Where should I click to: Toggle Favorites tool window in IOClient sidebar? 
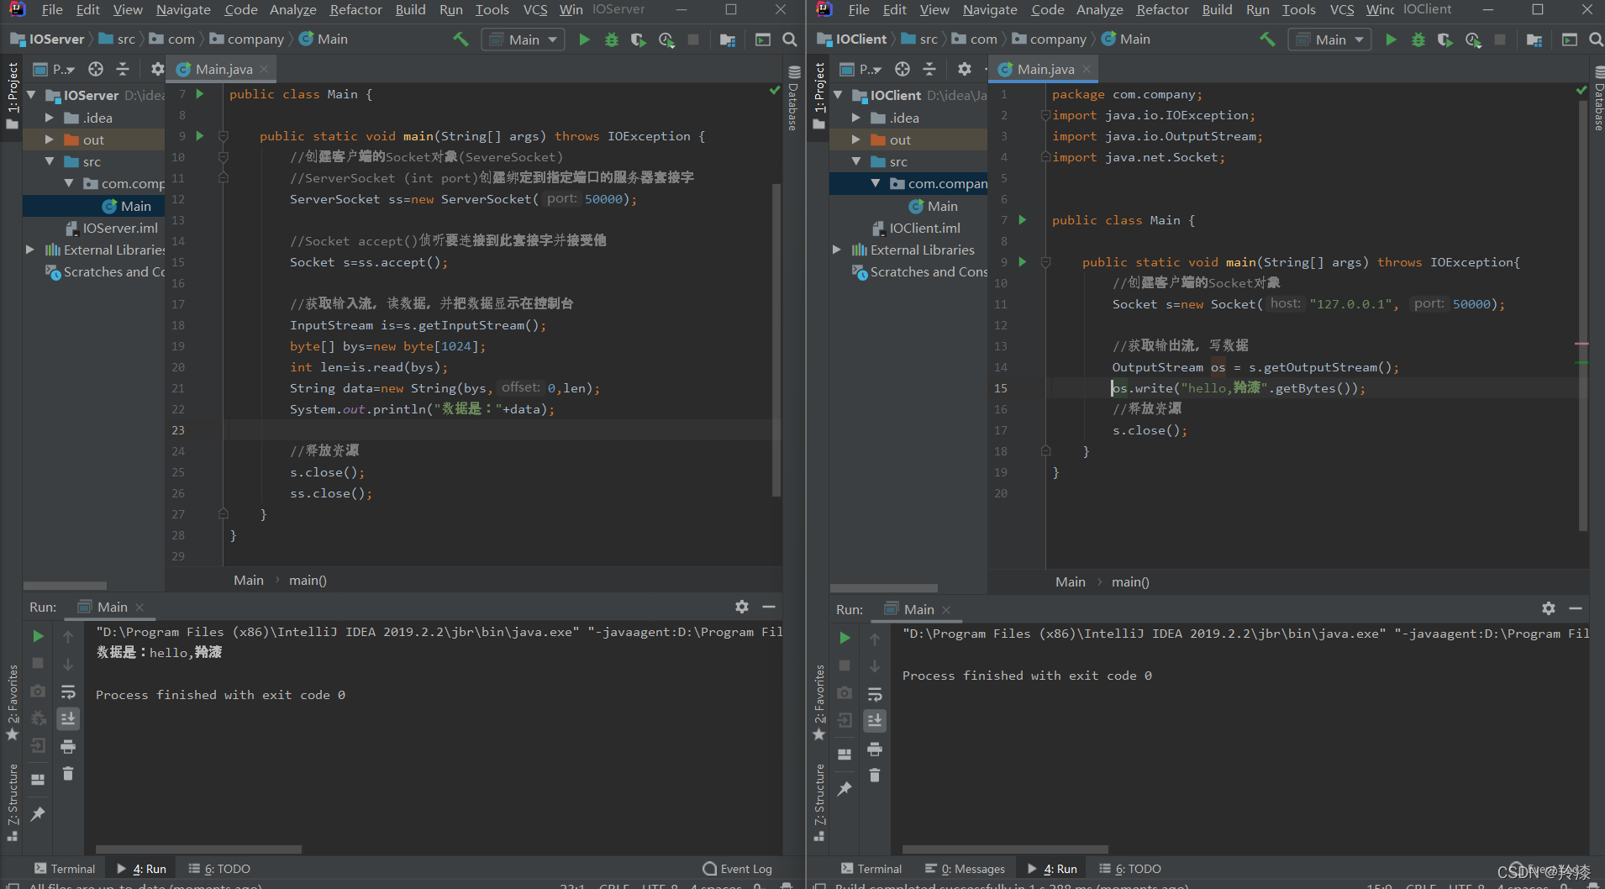[x=818, y=703]
